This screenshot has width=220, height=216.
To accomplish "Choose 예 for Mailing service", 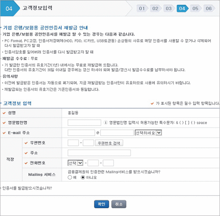I will click(70, 177).
